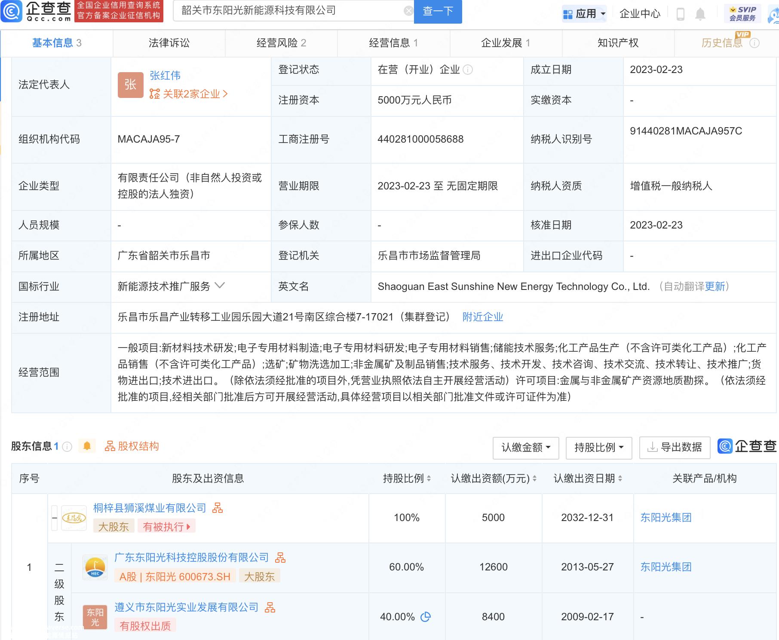The image size is (779, 640).
Task: Click 查一下 search button
Action: [438, 12]
